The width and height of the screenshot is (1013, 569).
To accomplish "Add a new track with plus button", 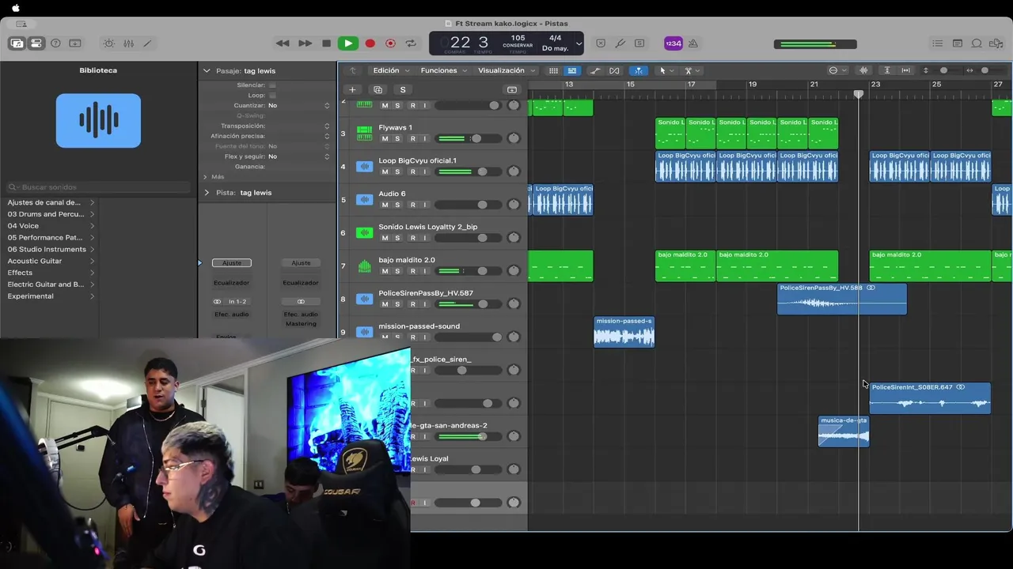I will [x=352, y=90].
